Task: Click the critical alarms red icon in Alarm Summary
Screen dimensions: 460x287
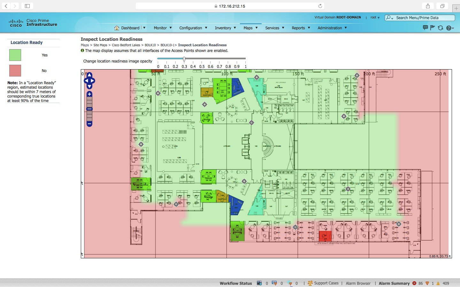Action: (x=414, y=283)
